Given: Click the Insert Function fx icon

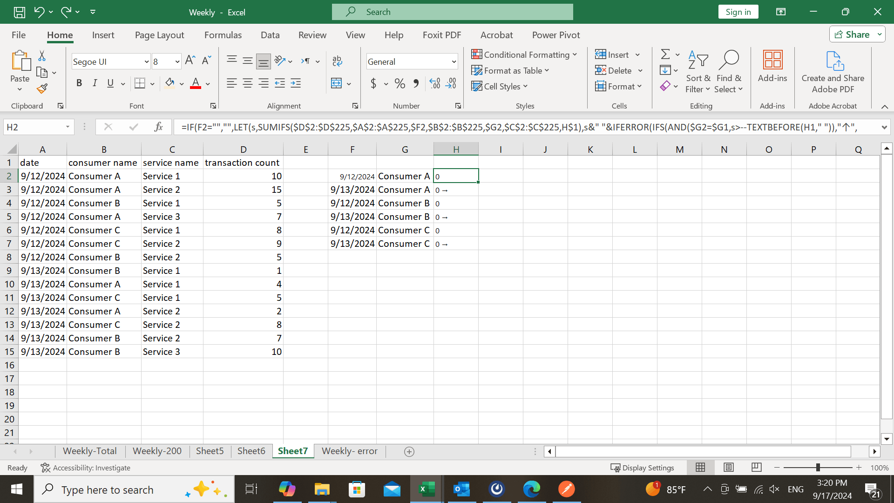Looking at the screenshot, I should (158, 127).
